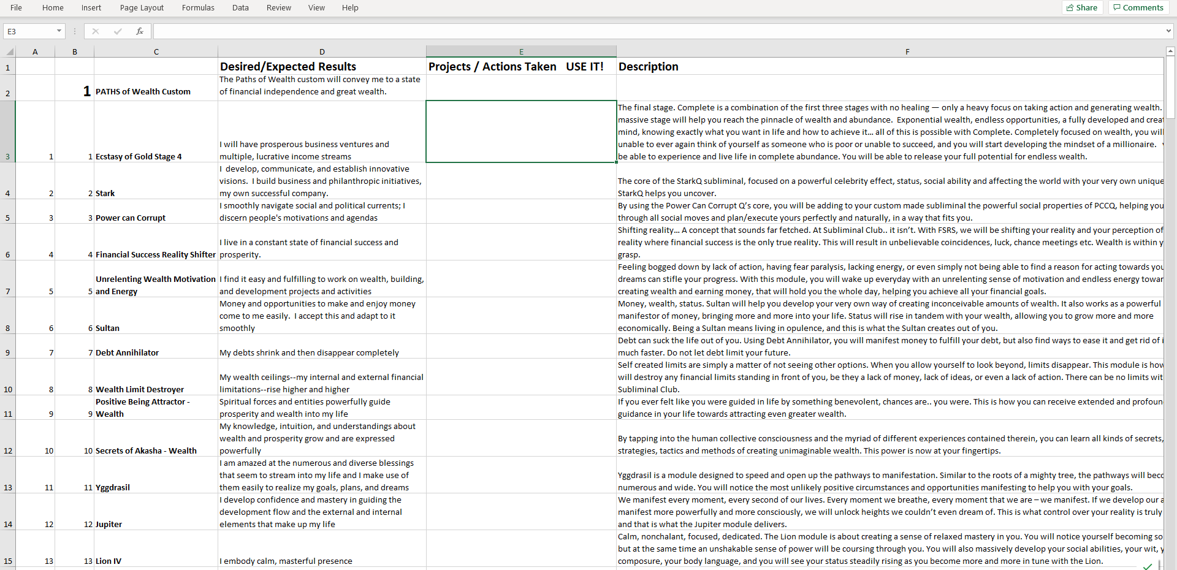Expand the formula bar with its chevron
Image resolution: width=1177 pixels, height=570 pixels.
[x=1168, y=31]
